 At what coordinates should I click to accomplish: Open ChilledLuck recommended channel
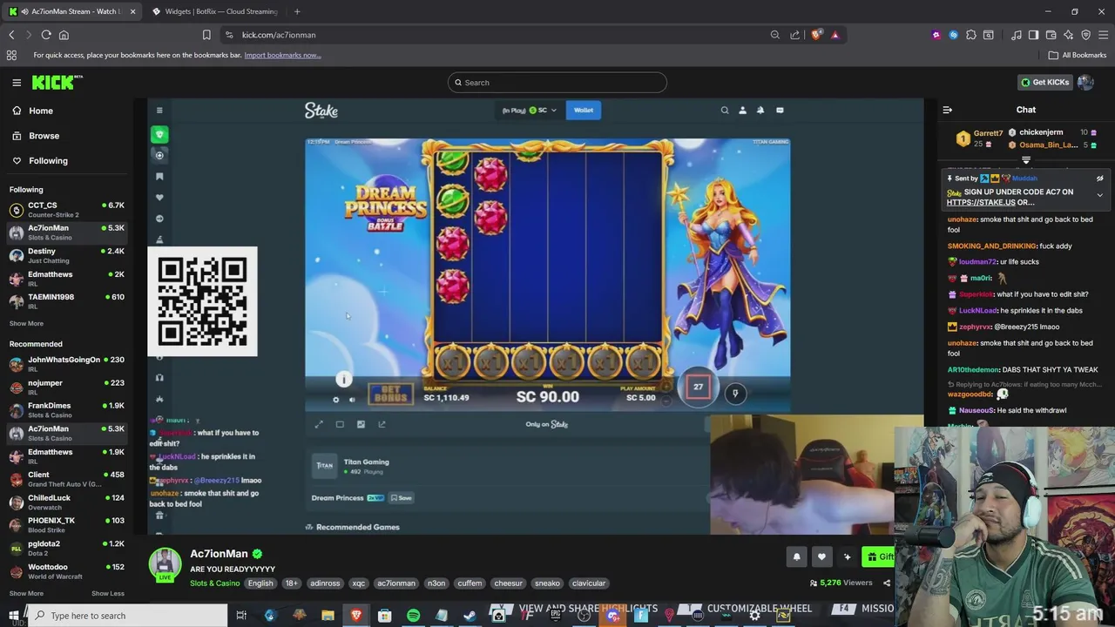[x=67, y=502]
